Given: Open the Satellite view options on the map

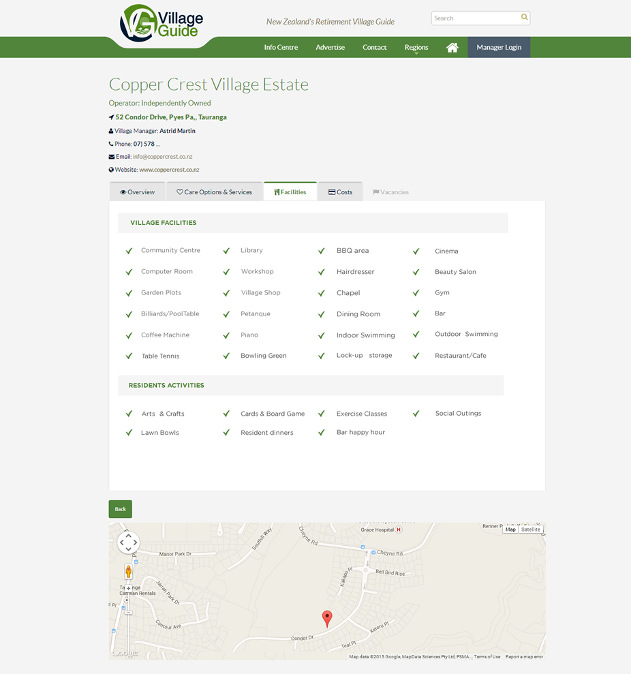Looking at the screenshot, I should 530,529.
